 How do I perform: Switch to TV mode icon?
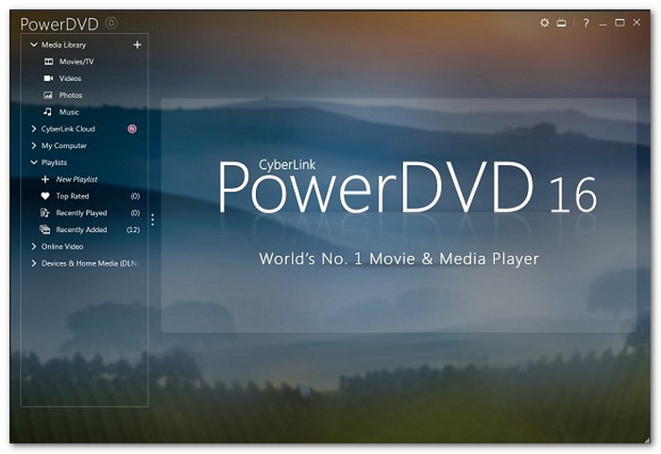tap(561, 23)
